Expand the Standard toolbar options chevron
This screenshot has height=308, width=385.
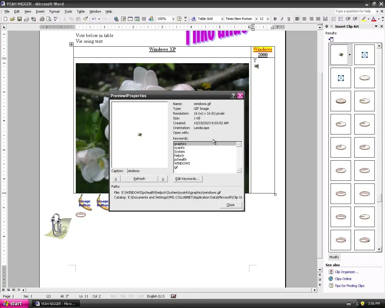(185, 19)
